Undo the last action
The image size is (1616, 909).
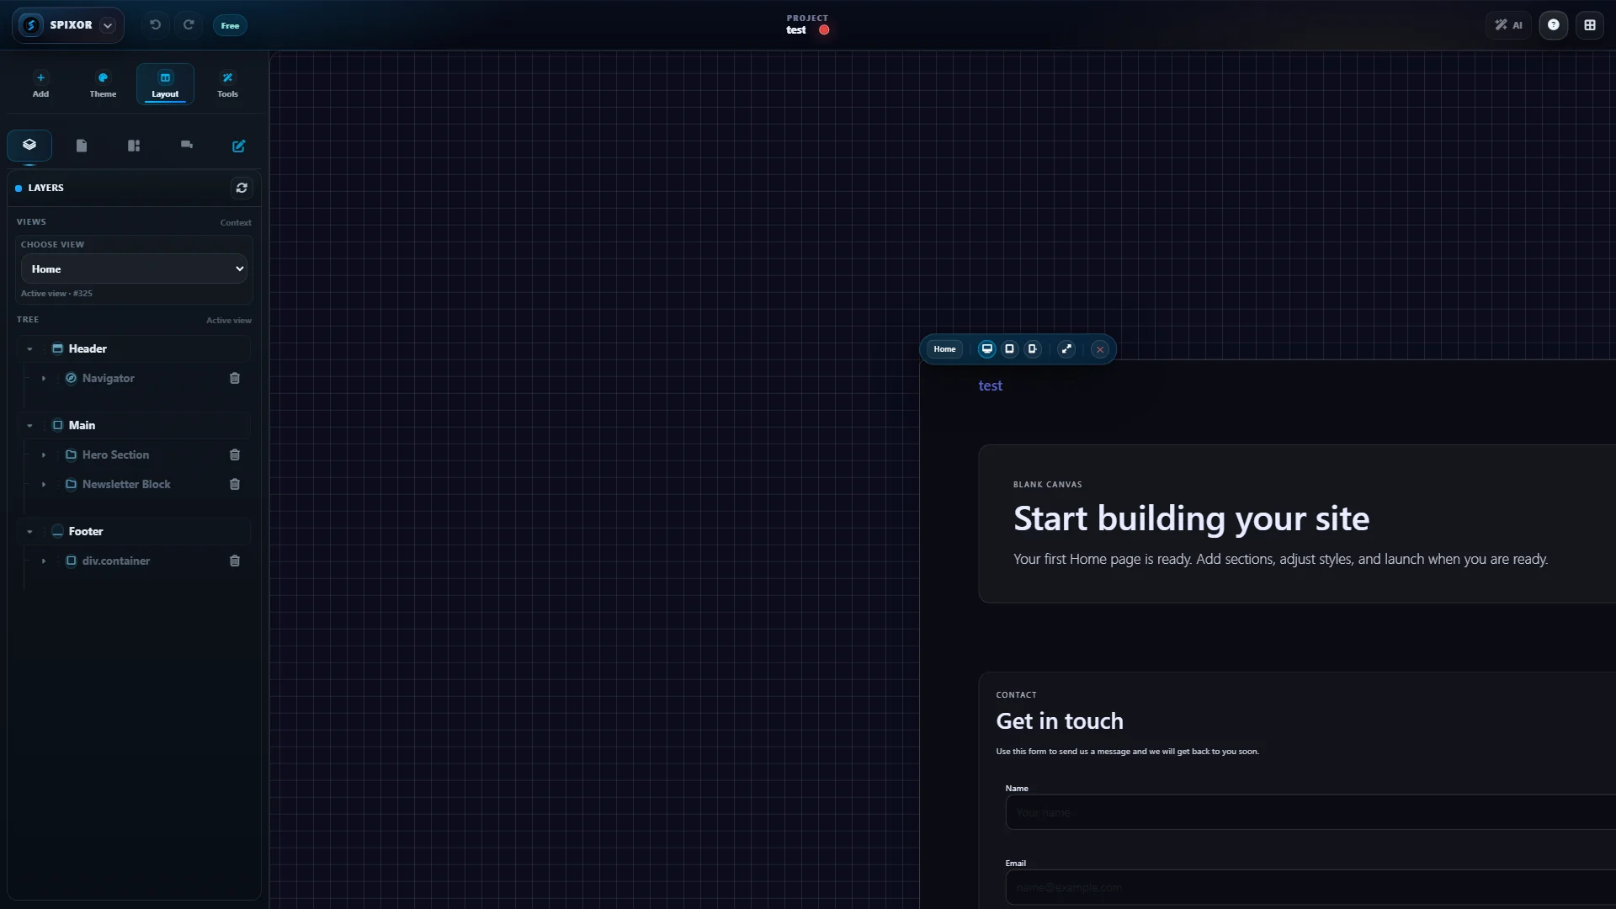tap(156, 25)
